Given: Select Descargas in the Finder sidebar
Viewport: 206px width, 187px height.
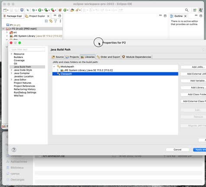Looking at the screenshot, I should click(x=15, y=180).
